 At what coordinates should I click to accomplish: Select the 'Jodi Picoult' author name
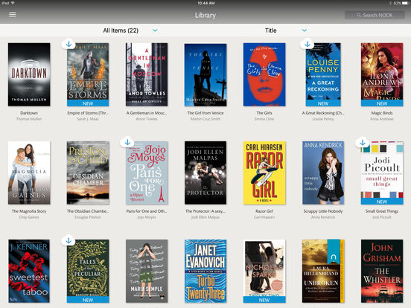382,217
